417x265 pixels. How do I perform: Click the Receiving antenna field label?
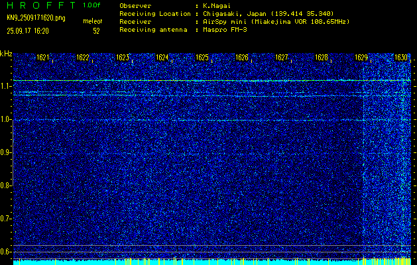pyautogui.click(x=153, y=30)
